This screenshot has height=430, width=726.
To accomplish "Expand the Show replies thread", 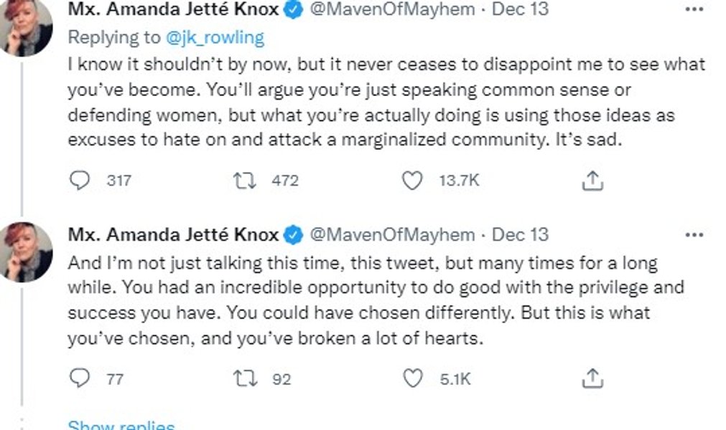I will [x=121, y=426].
